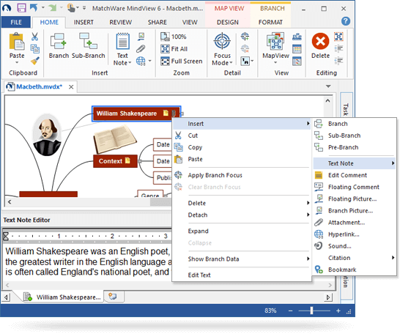The height and width of the screenshot is (334, 400).
Task: Click the Floating Comment icon in submenu
Action: (x=319, y=187)
